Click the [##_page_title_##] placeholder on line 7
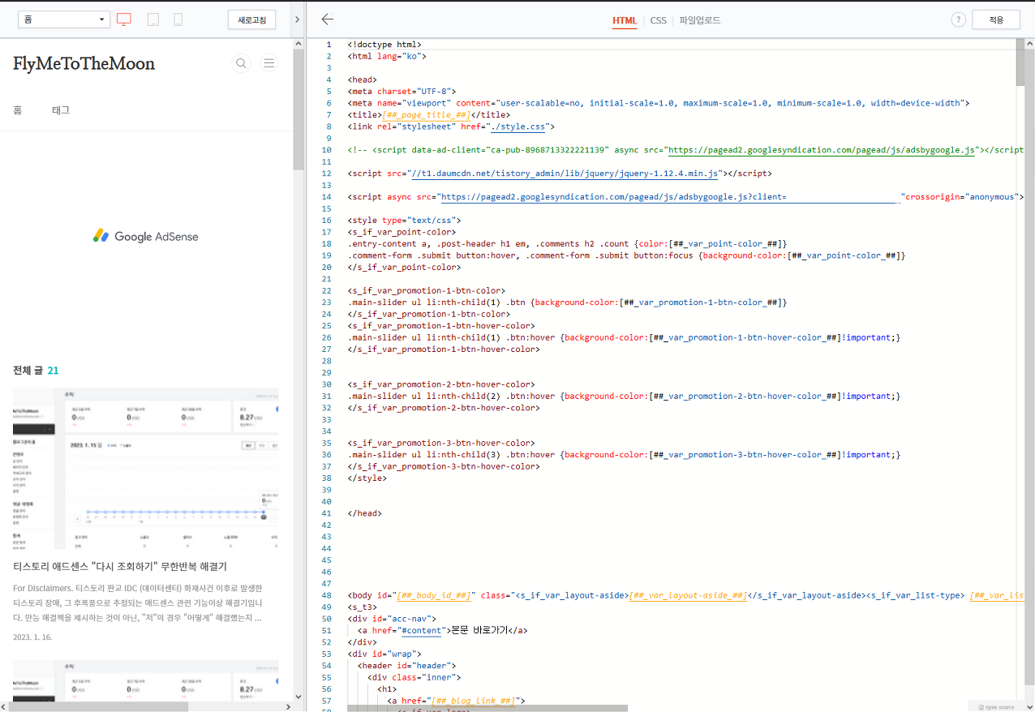 point(426,115)
